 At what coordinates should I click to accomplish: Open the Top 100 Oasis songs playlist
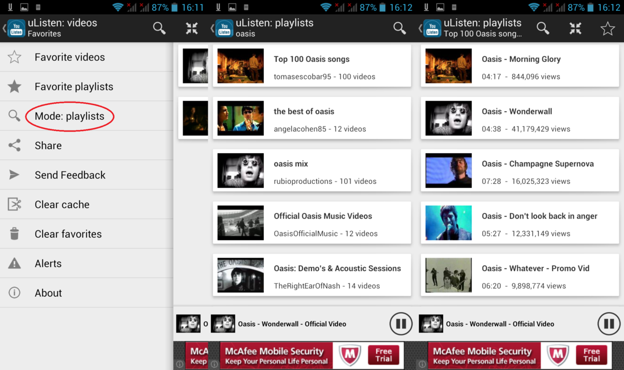[312, 66]
